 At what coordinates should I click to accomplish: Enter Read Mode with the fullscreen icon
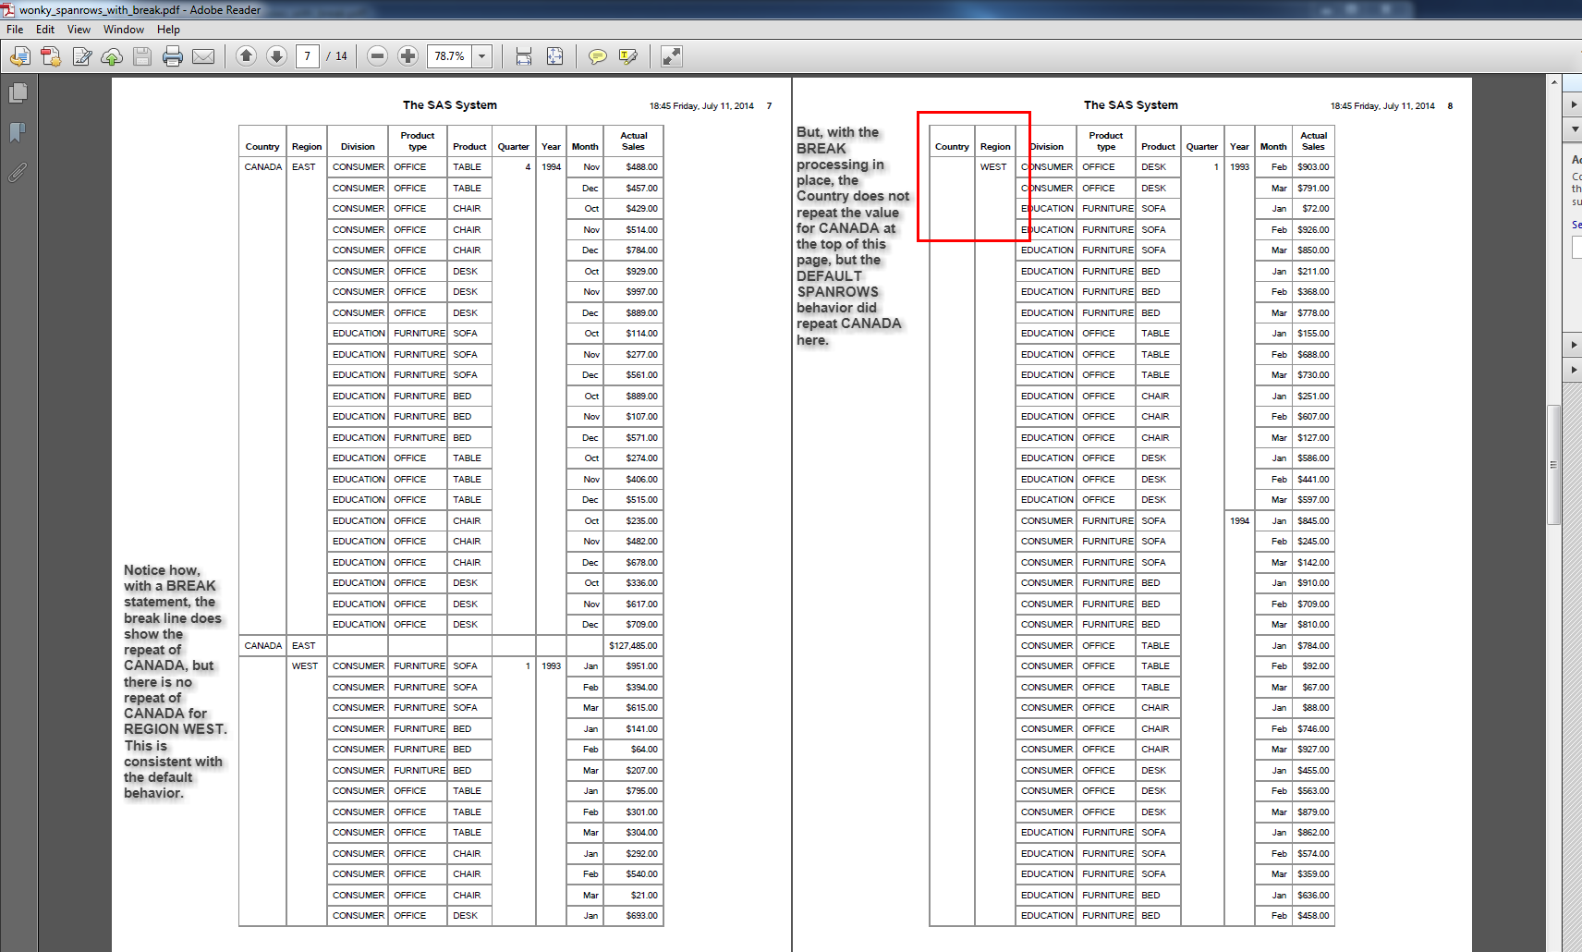[x=672, y=56]
